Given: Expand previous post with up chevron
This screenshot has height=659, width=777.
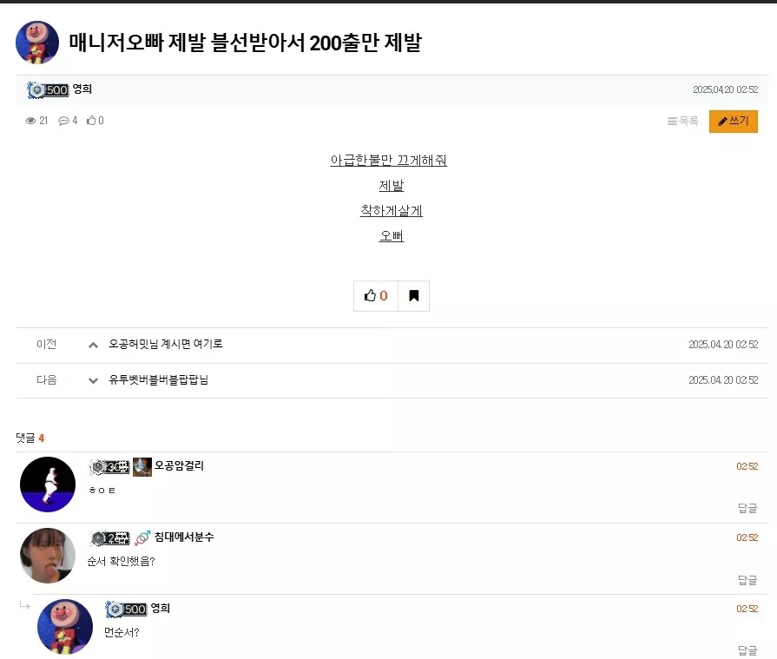Looking at the screenshot, I should (x=93, y=345).
